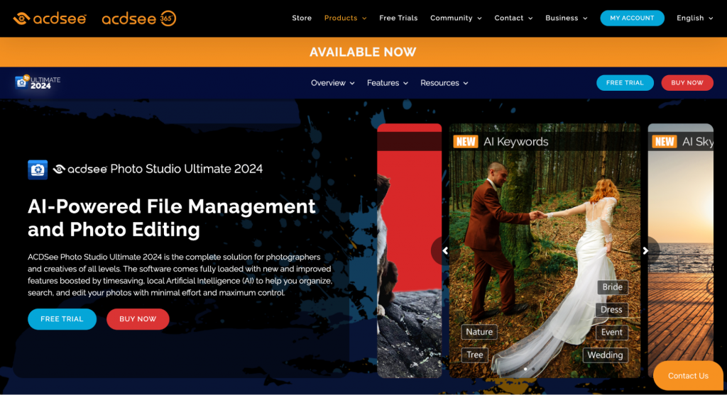
Task: Expand the Products menu
Action: click(346, 18)
